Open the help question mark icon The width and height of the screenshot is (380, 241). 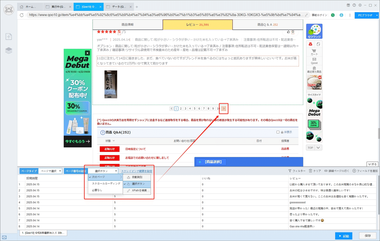click(354, 5)
